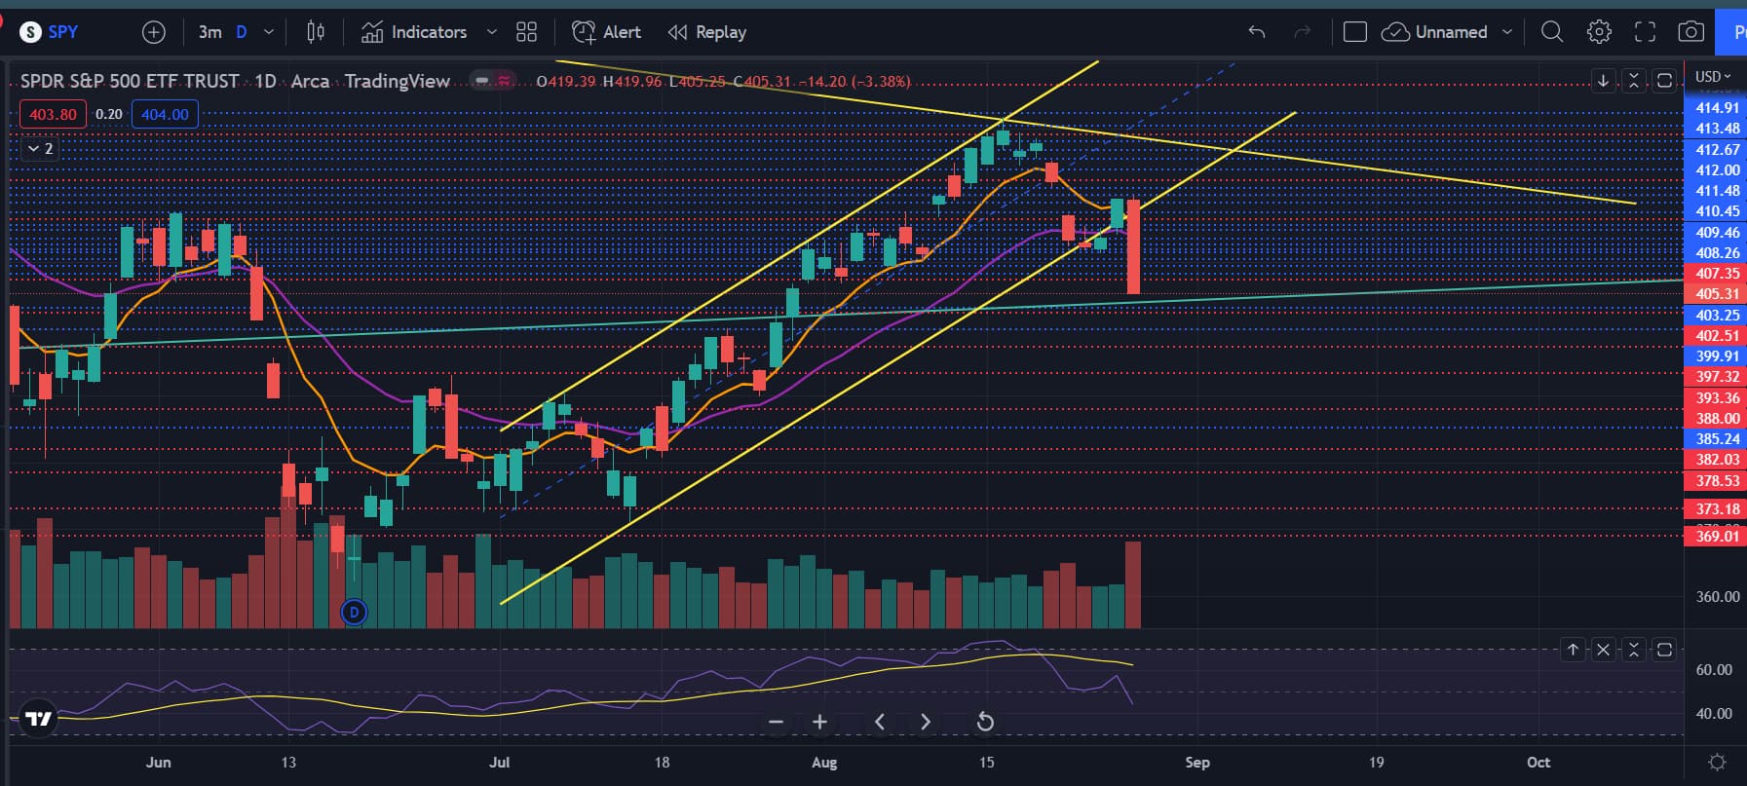Click the Unnamed layout save button
Screen dimensions: 1747x786
[x=1435, y=32]
